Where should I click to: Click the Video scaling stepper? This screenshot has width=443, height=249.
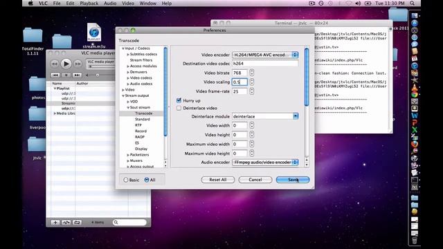point(252,82)
